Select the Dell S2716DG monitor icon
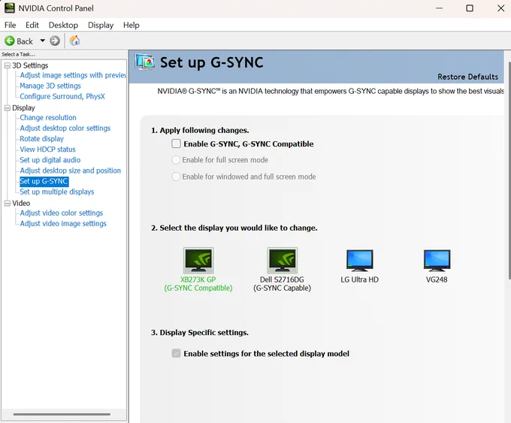The width and height of the screenshot is (511, 423). (283, 261)
